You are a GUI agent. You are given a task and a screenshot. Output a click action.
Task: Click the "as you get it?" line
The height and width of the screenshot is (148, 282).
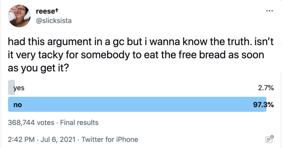tap(39, 68)
